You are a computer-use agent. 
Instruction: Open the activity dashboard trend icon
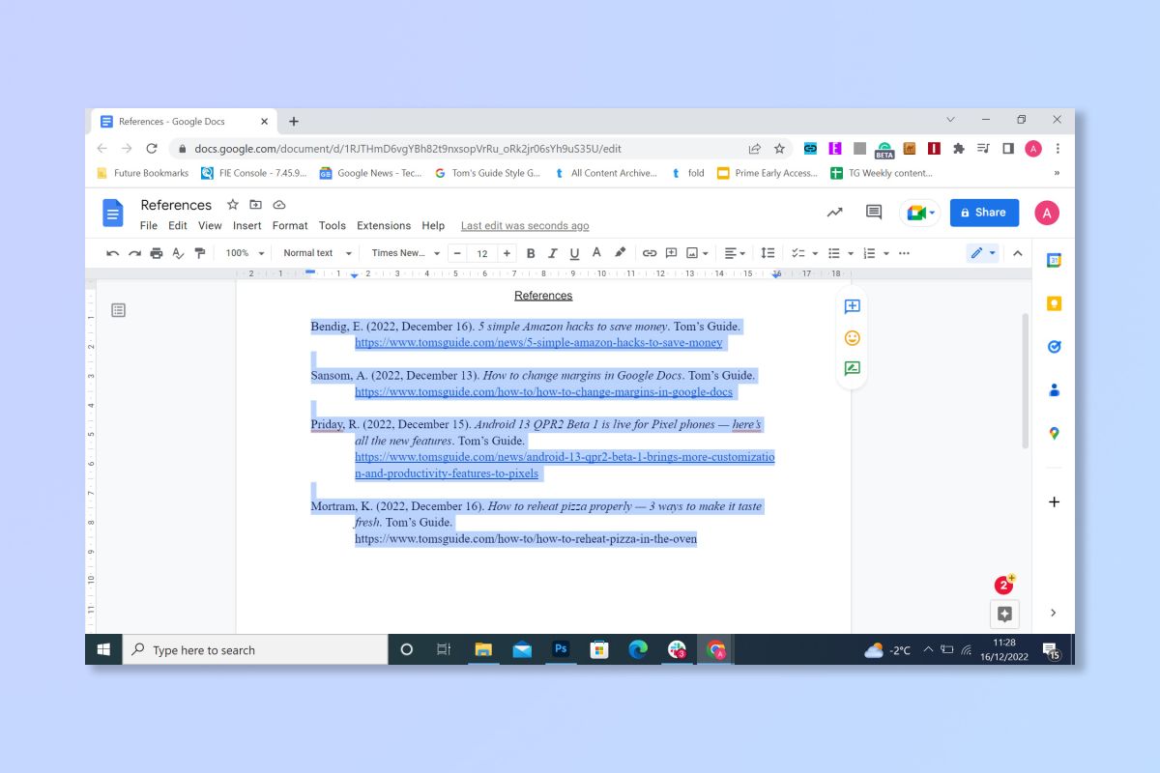pyautogui.click(x=834, y=213)
